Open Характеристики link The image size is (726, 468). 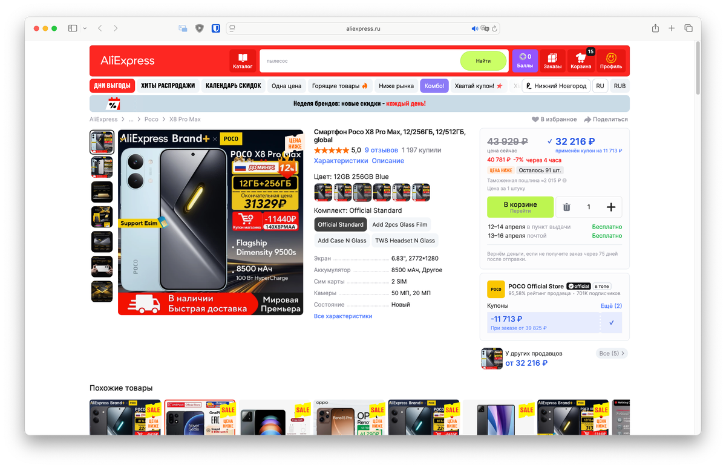[341, 161]
